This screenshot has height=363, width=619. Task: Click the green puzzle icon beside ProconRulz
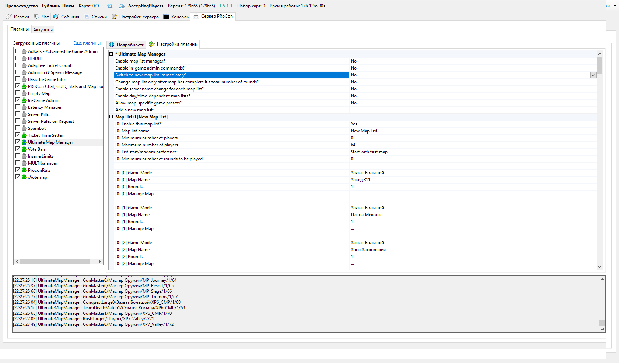click(24, 170)
